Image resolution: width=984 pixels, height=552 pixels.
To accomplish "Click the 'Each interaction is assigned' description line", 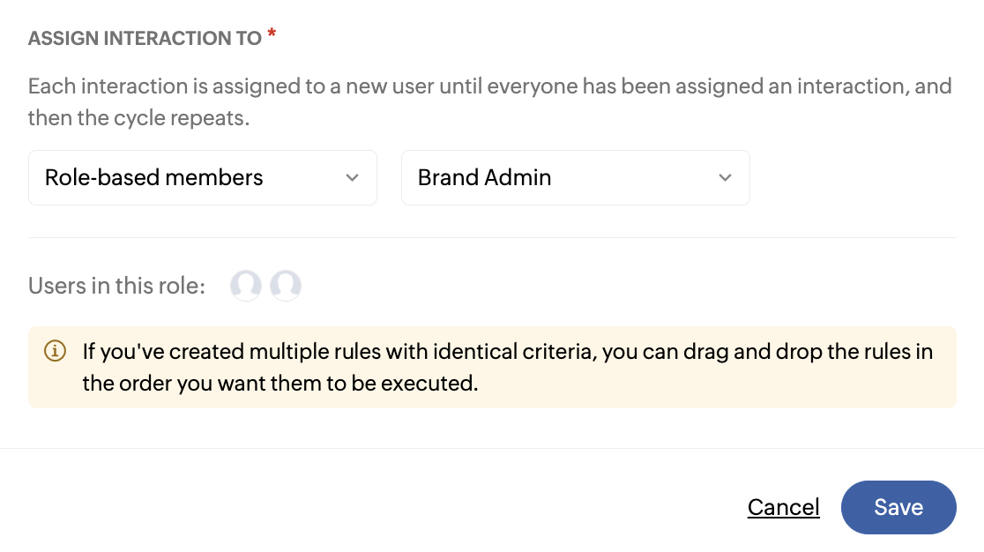I will pos(489,86).
